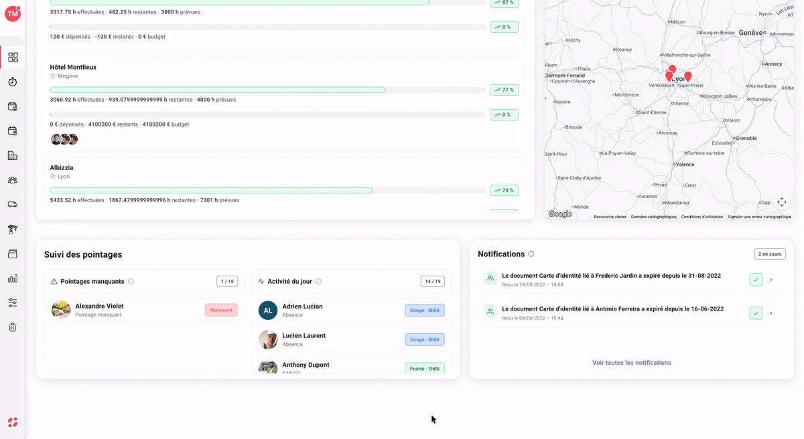Image resolution: width=804 pixels, height=439 pixels.
Task: Open the Albizzia project title
Action: 62,168
